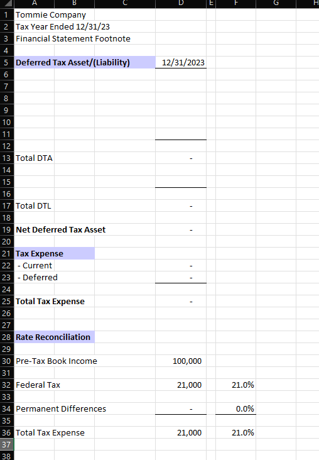Viewport: 319px width, 460px height.
Task: Select entire column D via its header
Action: 181,4
